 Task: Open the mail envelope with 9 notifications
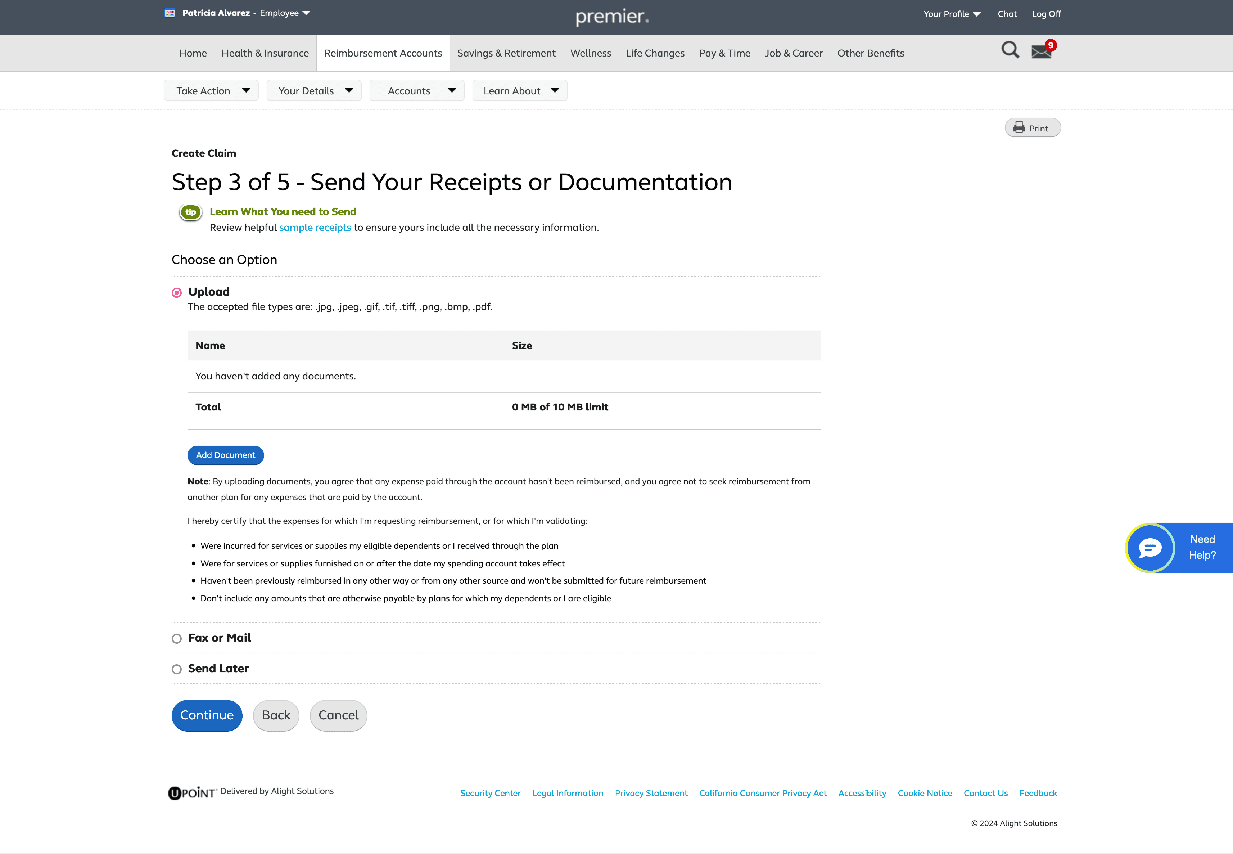(1042, 52)
